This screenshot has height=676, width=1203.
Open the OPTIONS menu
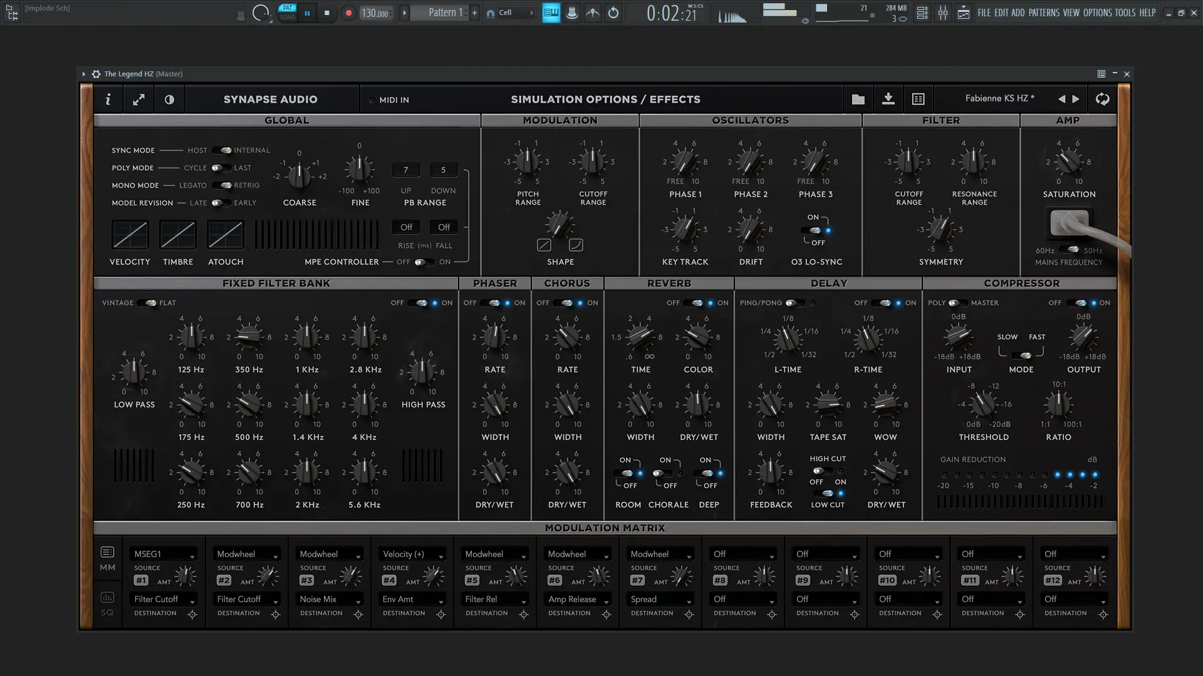click(x=1097, y=13)
